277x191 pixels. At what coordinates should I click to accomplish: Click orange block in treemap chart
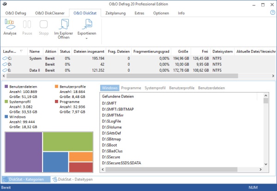81,157
